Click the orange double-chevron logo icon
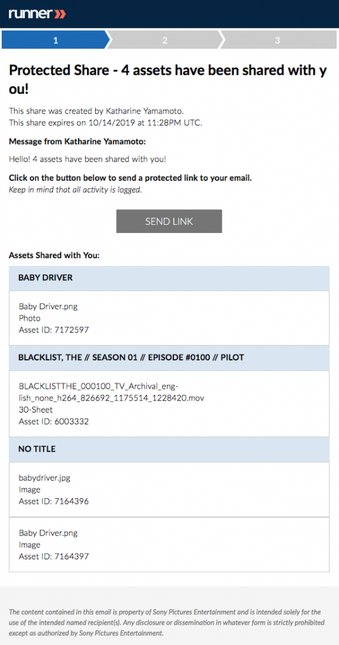The width and height of the screenshot is (339, 645). point(60,14)
